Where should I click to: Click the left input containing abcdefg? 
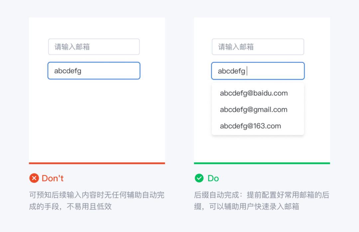point(94,71)
